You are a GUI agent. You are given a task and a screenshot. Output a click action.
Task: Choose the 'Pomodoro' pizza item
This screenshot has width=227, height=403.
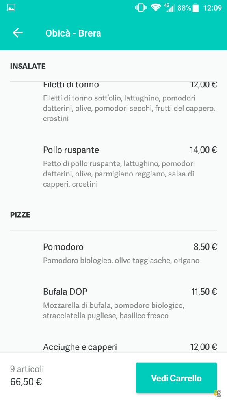coord(63,247)
